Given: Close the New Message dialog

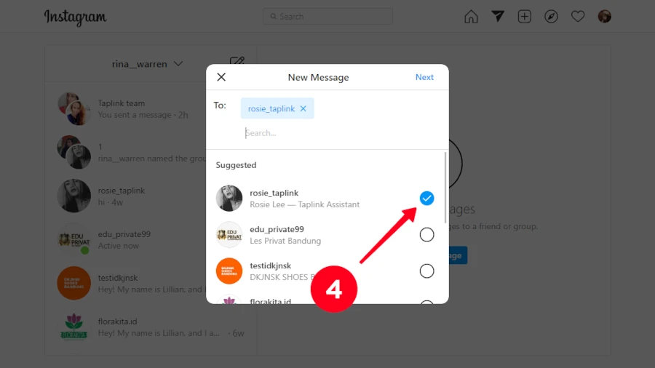Looking at the screenshot, I should tap(221, 77).
